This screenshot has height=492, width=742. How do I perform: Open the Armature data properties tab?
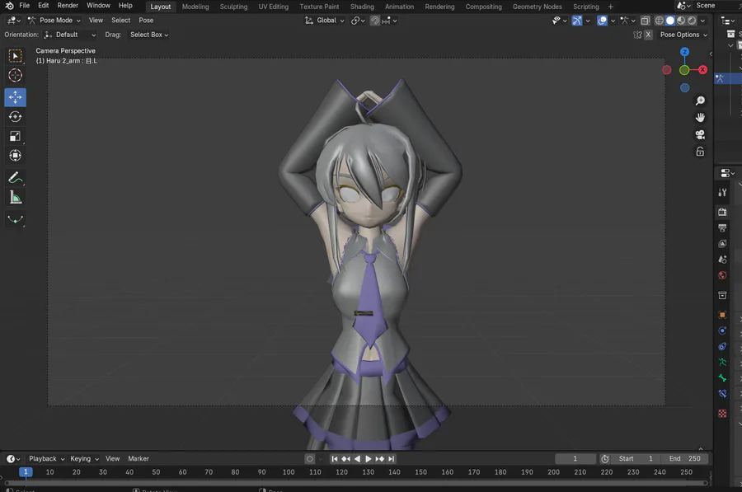point(722,362)
